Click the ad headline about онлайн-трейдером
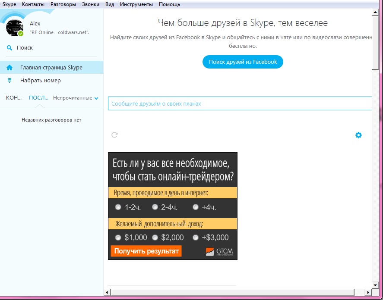 pyautogui.click(x=173, y=169)
